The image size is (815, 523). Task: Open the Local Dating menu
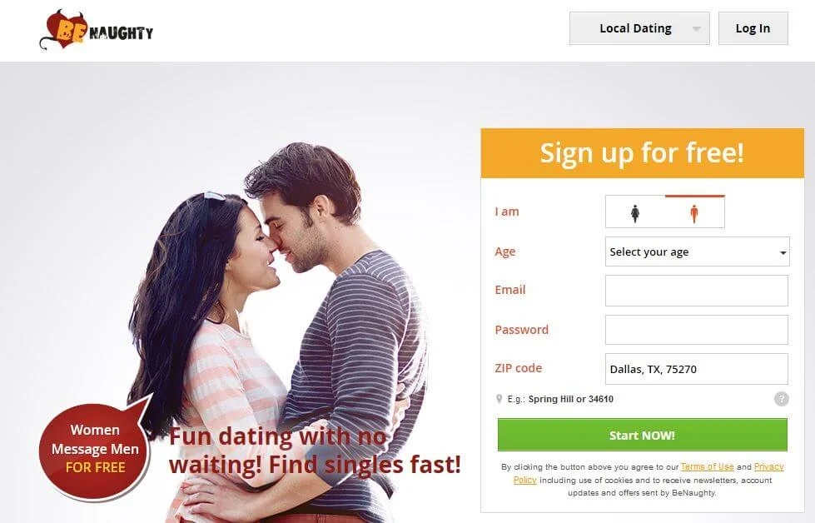click(x=639, y=28)
